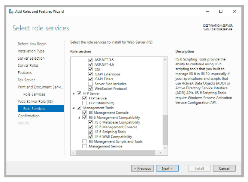Uncheck the ASP.NET 4.6 checkbox
The height and width of the screenshot is (182, 248).
tap(90, 65)
